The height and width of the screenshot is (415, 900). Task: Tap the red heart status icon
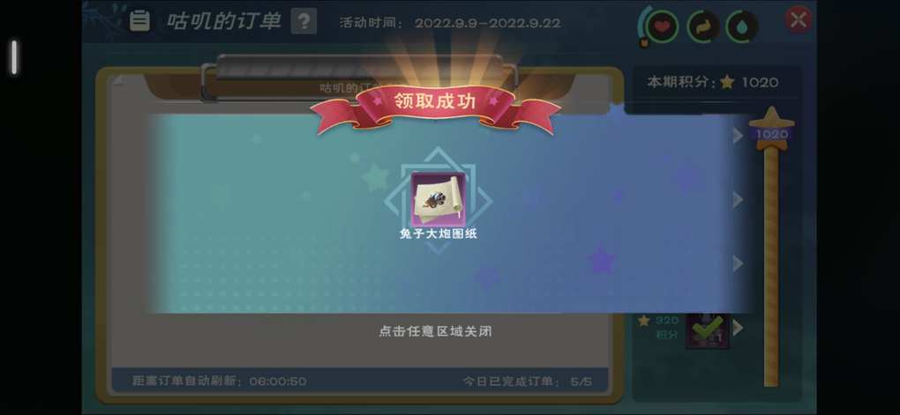click(662, 26)
